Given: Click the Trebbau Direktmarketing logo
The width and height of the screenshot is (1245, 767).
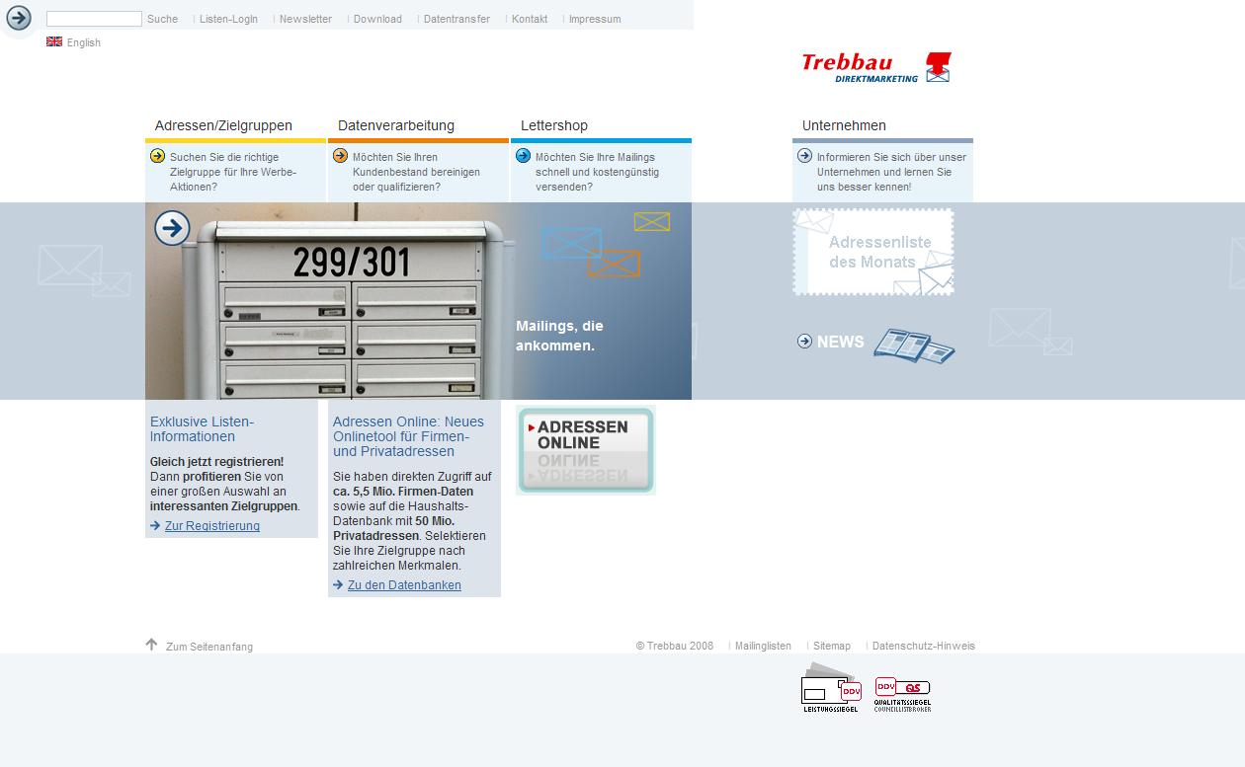Looking at the screenshot, I should (875, 67).
